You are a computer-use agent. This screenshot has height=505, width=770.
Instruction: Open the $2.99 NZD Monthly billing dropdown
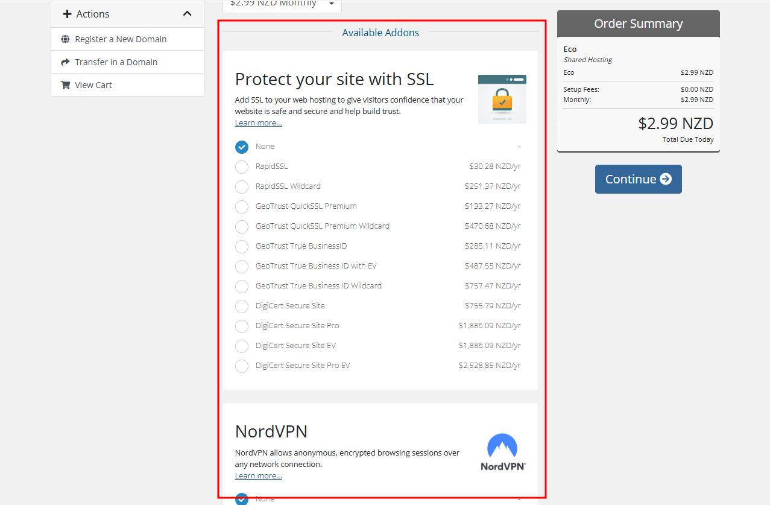[282, 5]
